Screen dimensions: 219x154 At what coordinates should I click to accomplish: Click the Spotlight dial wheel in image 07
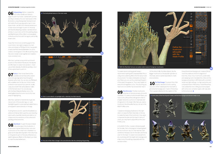(x=86, y=79)
